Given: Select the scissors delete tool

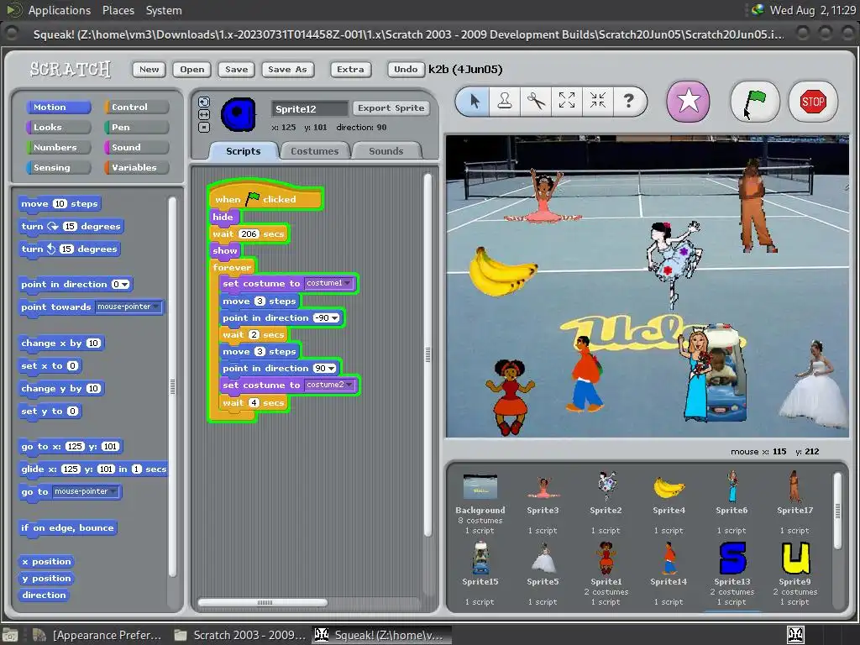Looking at the screenshot, I should click(x=536, y=101).
